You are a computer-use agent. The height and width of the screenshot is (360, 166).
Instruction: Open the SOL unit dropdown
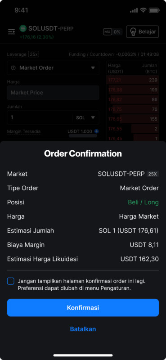(x=85, y=117)
